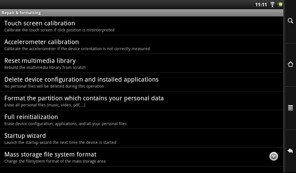This screenshot has width=296, height=173.
Task: Choose Full reinitialization option
Action: pos(141,120)
